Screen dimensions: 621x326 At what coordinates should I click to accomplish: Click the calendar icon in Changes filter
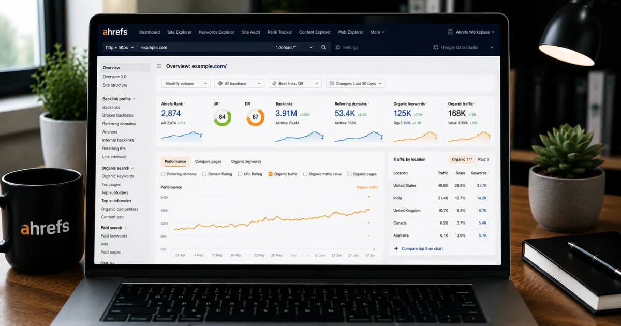(x=331, y=83)
